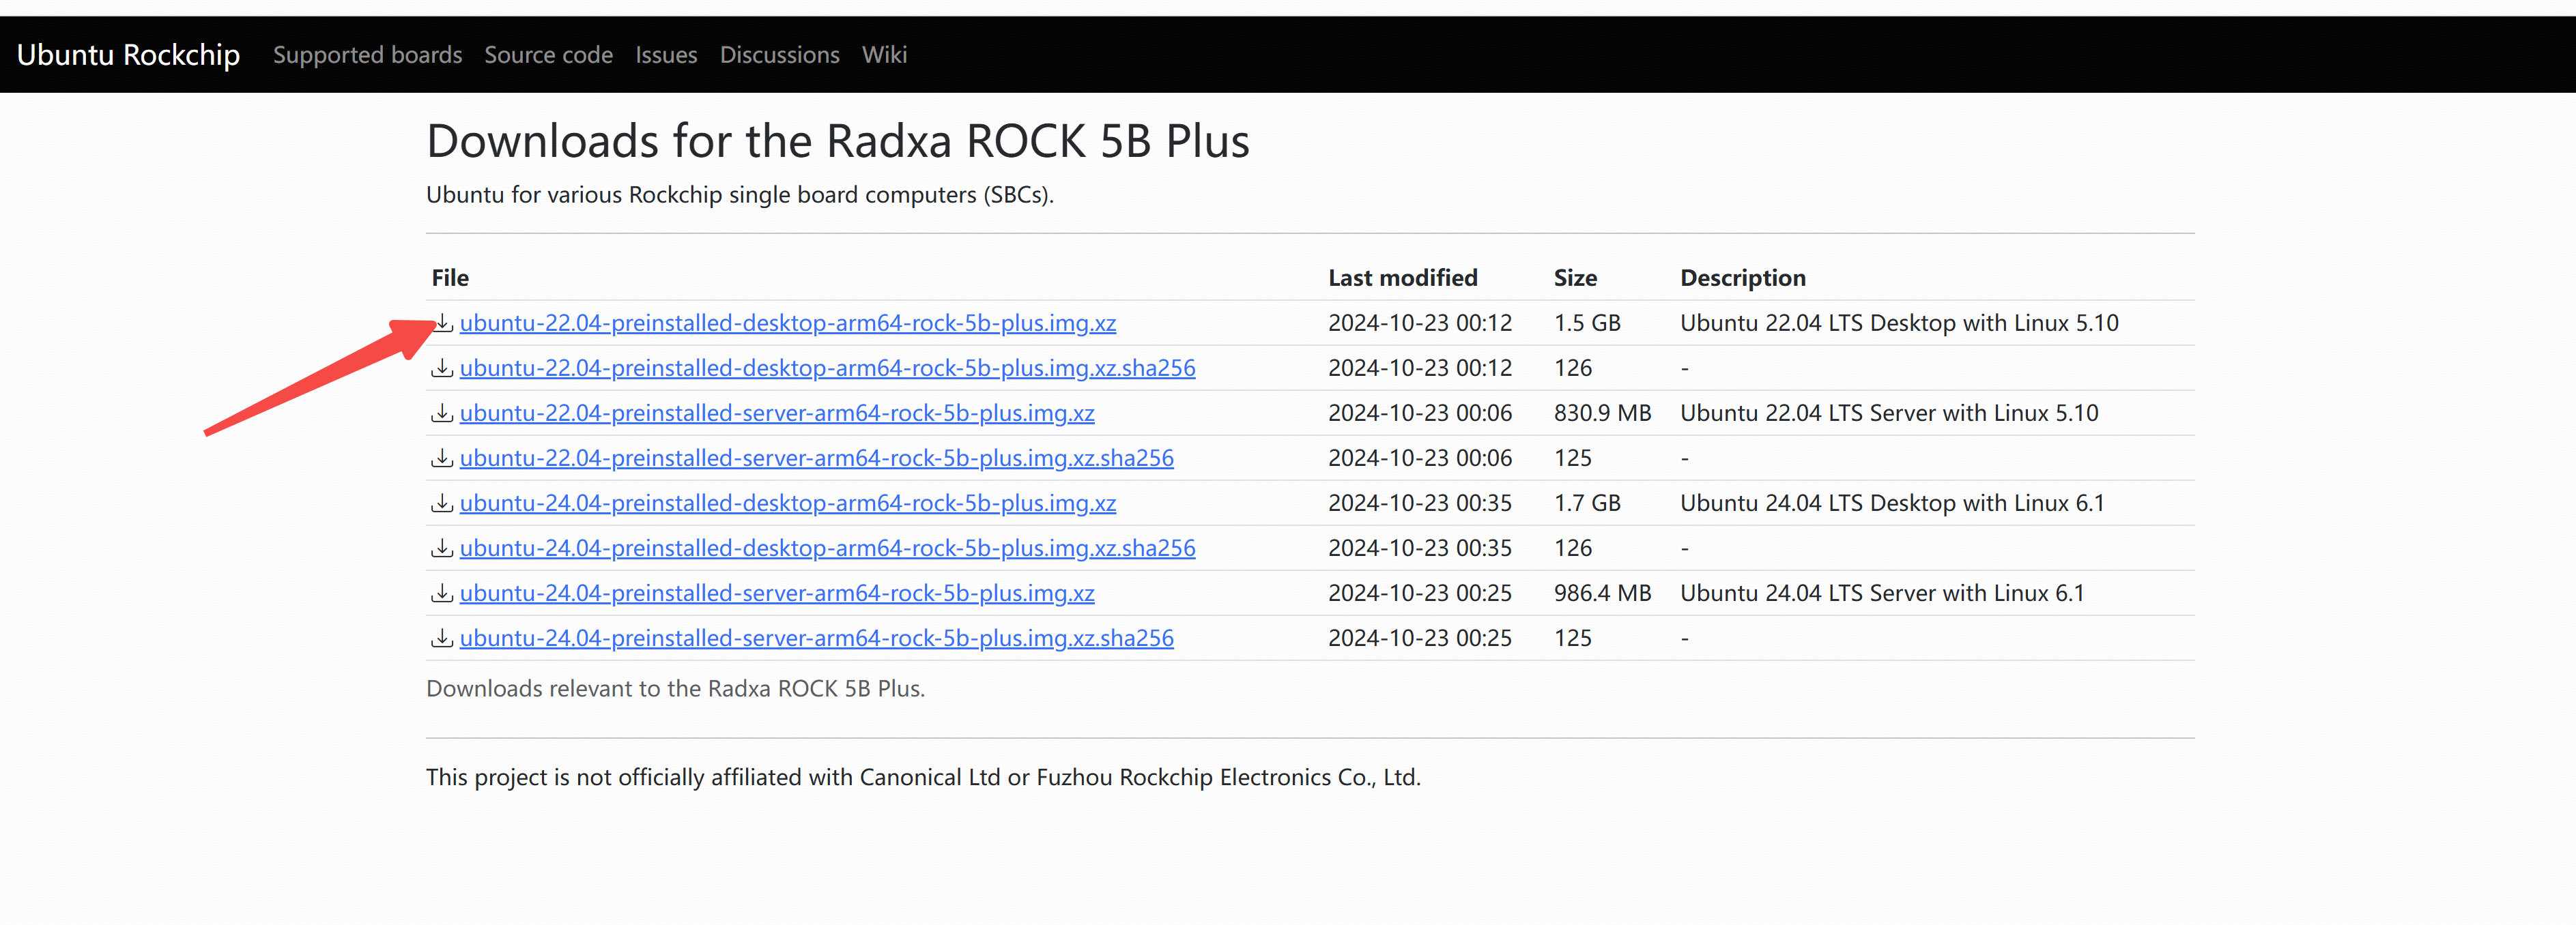Click download icon beside ubuntu-24.04 server img.xz
The image size is (2576, 925).
tap(442, 593)
